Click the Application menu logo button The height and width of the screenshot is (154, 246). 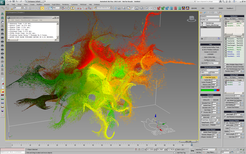coord(3,2)
